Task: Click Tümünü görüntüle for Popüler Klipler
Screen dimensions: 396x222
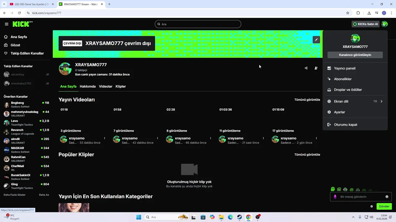Action: tap(307, 154)
